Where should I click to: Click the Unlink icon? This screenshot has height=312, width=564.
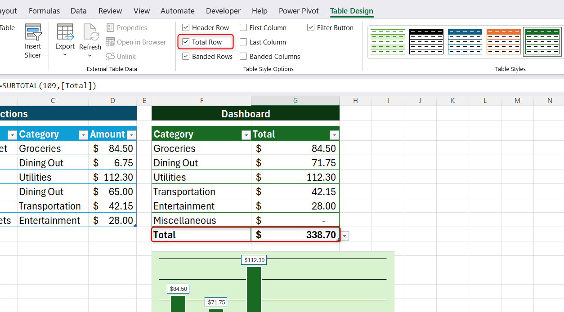[x=110, y=57]
